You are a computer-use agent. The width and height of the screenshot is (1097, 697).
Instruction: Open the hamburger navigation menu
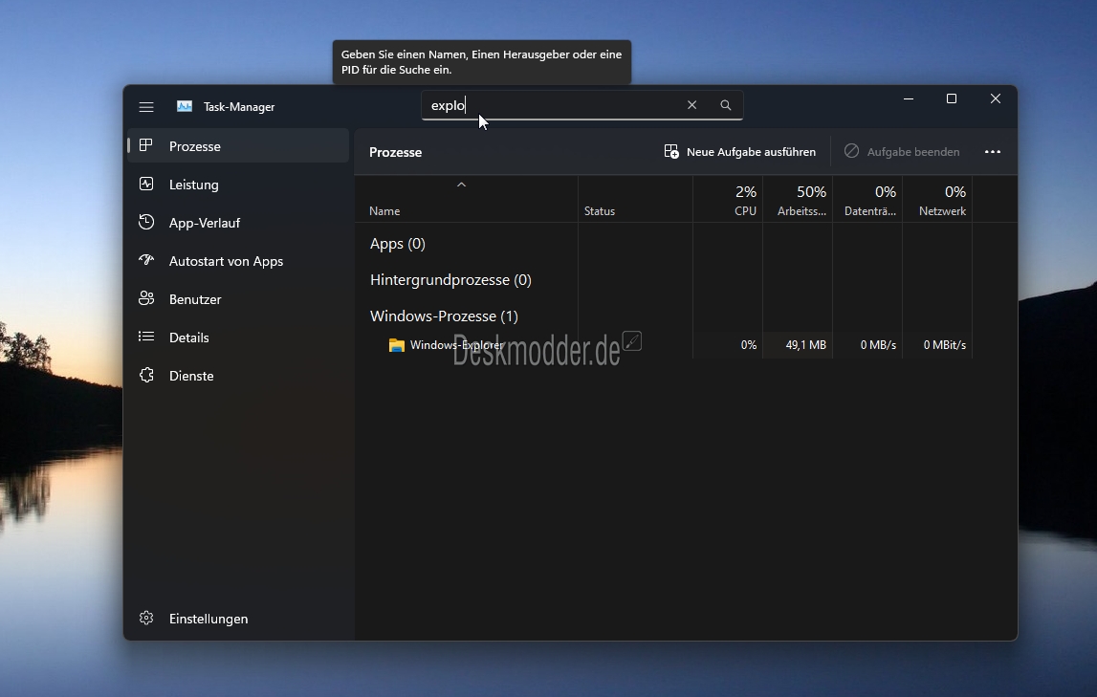(x=146, y=107)
